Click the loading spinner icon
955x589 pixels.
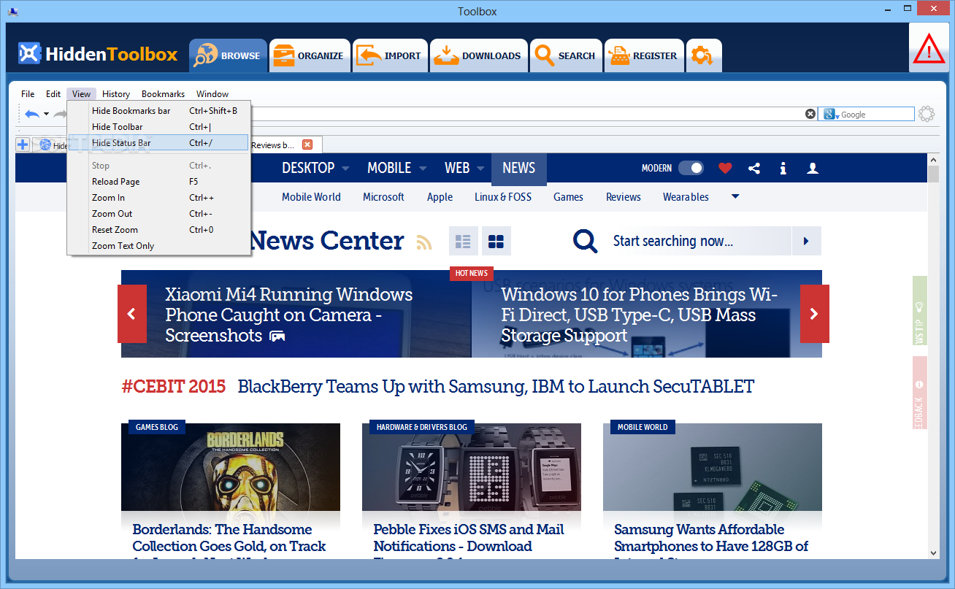(927, 114)
